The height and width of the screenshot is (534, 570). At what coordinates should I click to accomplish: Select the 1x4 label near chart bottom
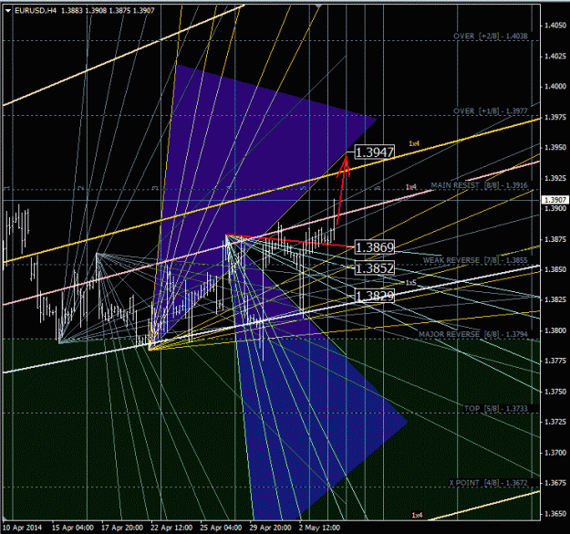click(x=418, y=515)
